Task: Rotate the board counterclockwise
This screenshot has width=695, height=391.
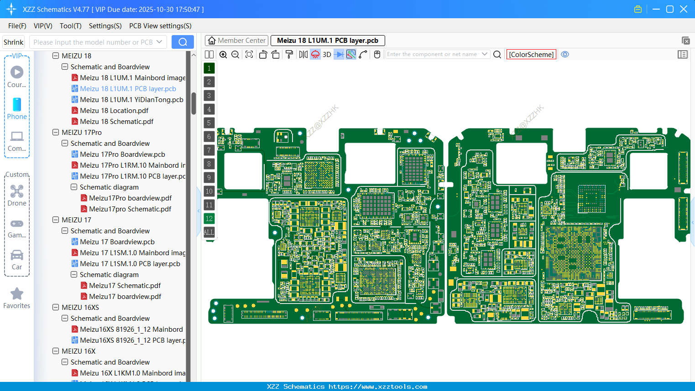Action: [x=263, y=54]
